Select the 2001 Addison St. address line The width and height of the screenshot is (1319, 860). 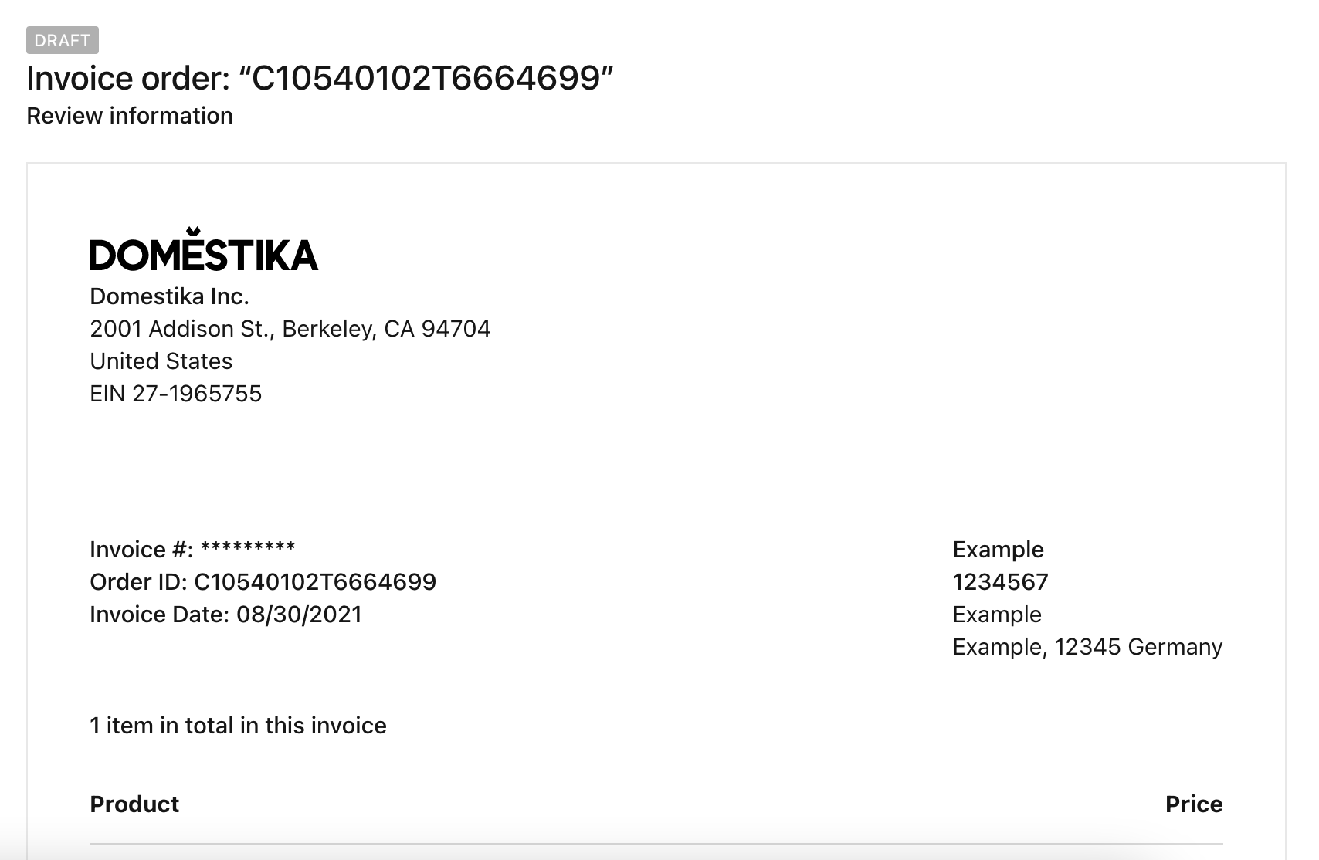click(290, 329)
